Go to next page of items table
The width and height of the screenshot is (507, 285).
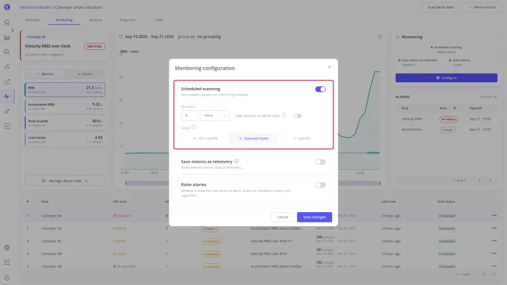[x=494, y=274]
